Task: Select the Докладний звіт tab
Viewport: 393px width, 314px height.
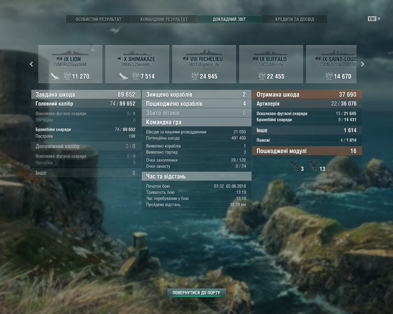Action: tap(229, 19)
